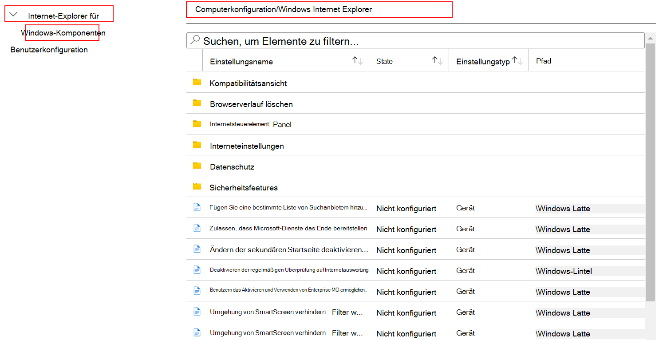
Task: Open the Internetsteuerelement Panel folder name
Action: (x=251, y=124)
